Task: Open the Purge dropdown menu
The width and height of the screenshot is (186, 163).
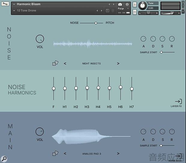Action: click(123, 8)
